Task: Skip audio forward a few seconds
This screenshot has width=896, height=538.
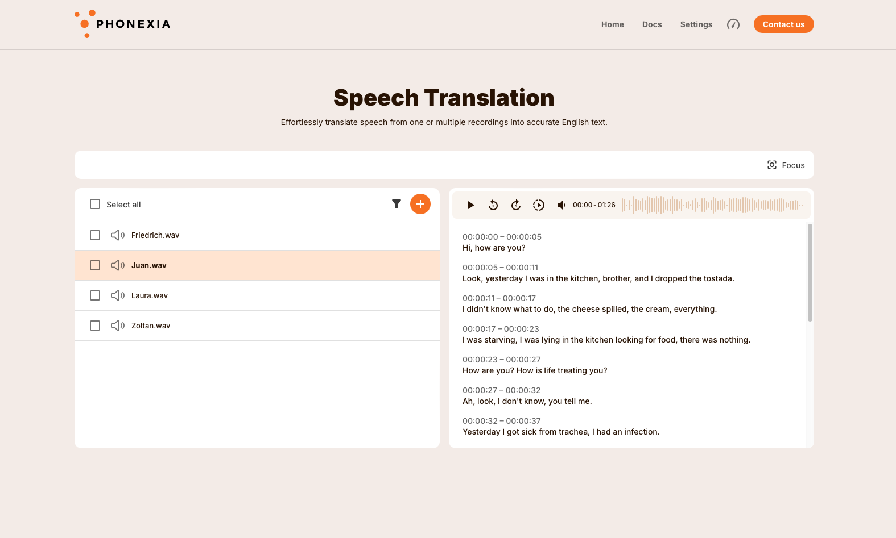Action: pyautogui.click(x=516, y=205)
